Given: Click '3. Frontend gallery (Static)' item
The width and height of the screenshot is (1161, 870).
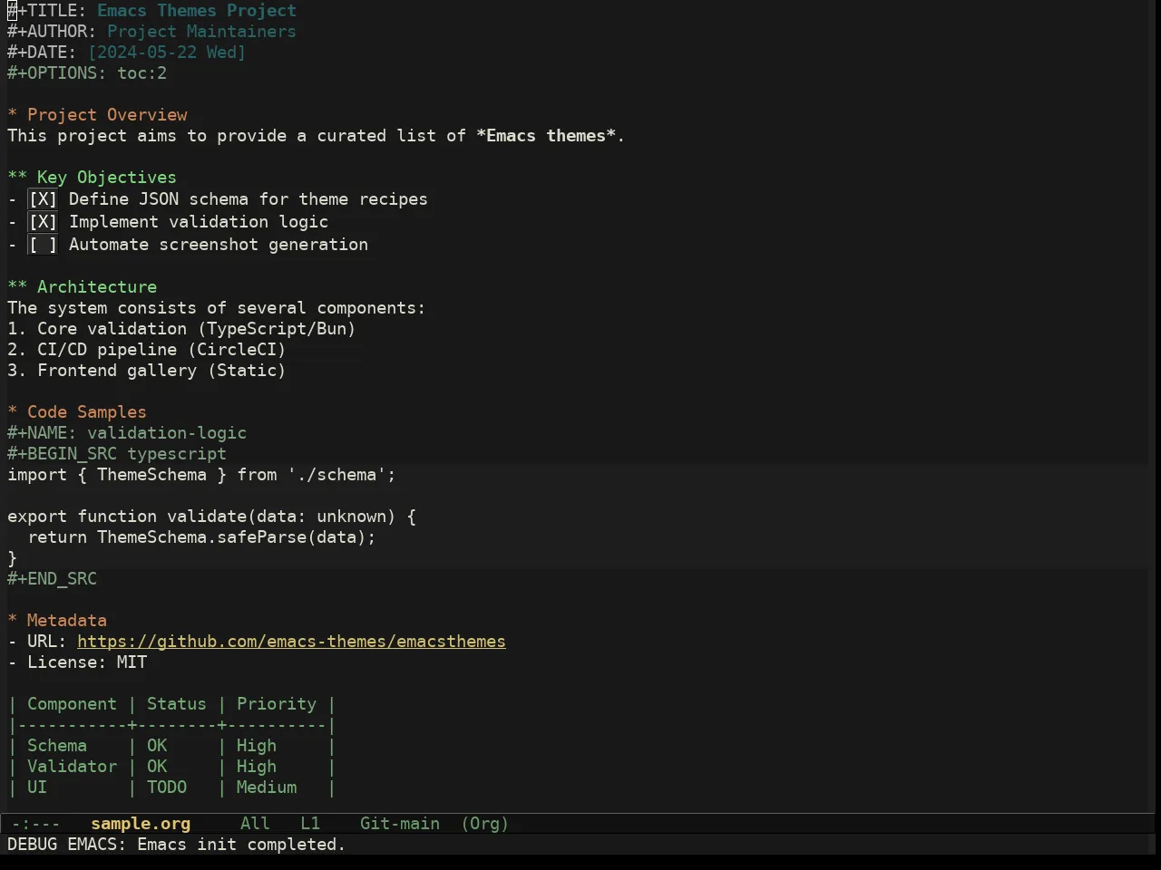Looking at the screenshot, I should coord(147,371).
